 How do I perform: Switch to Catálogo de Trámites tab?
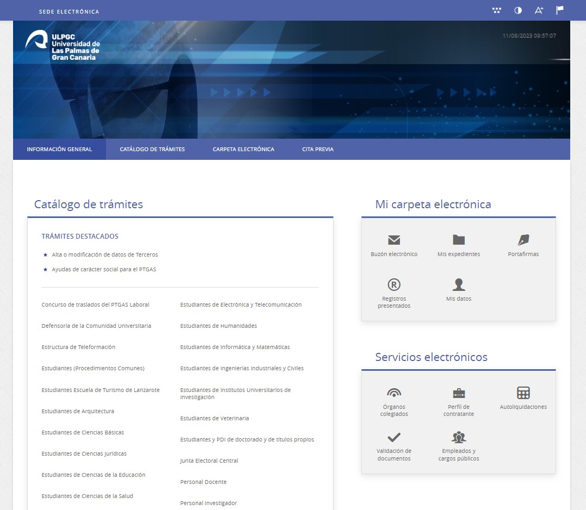[152, 150]
